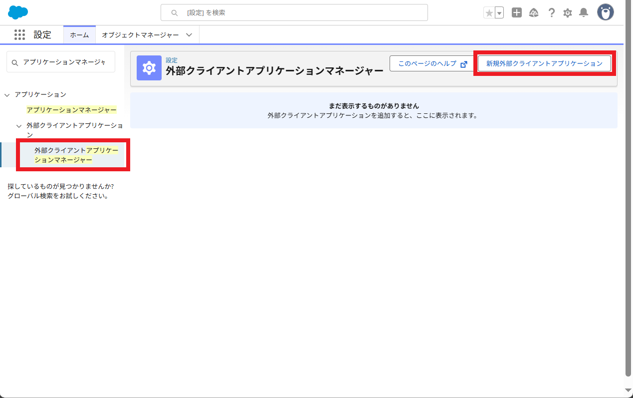Click the help question mark icon
Screen dimensions: 633x398
pos(551,13)
